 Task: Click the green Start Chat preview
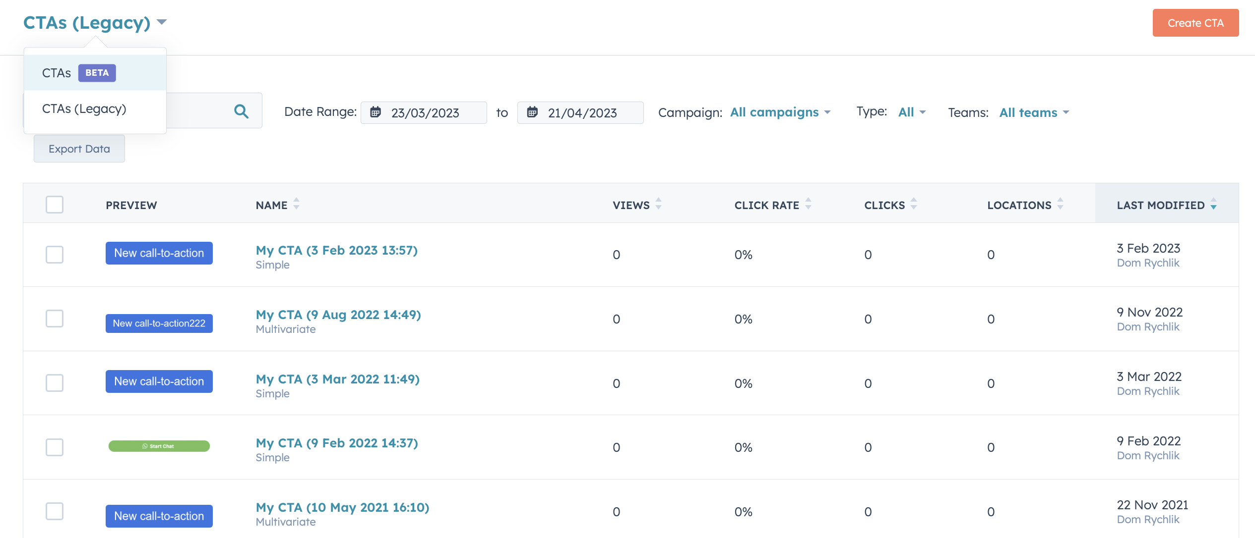pyautogui.click(x=159, y=446)
